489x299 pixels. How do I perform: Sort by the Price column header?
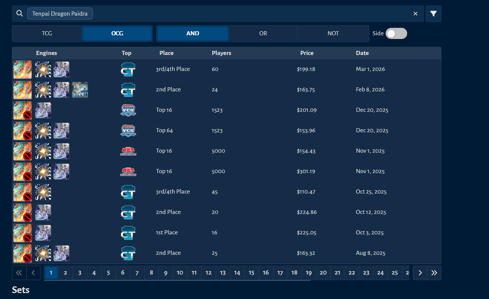[307, 53]
